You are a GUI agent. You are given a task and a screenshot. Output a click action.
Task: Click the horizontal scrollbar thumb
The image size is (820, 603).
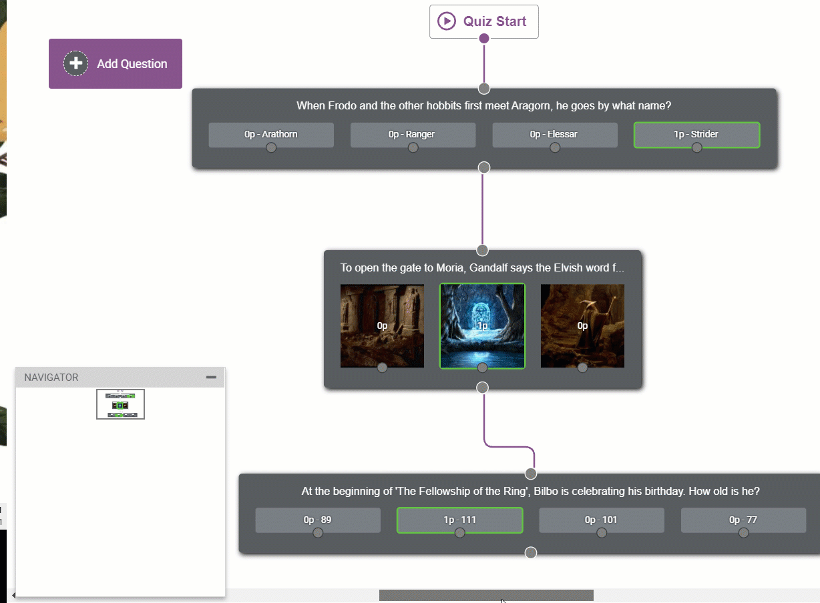click(x=486, y=595)
